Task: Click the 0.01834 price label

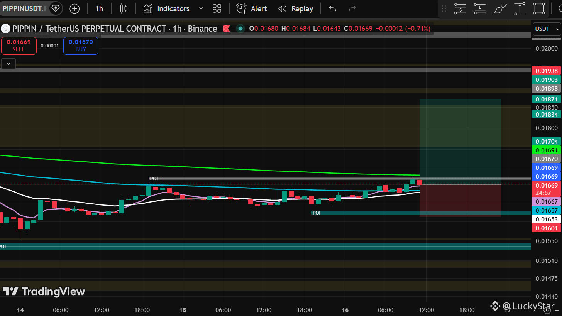Action: click(546, 114)
